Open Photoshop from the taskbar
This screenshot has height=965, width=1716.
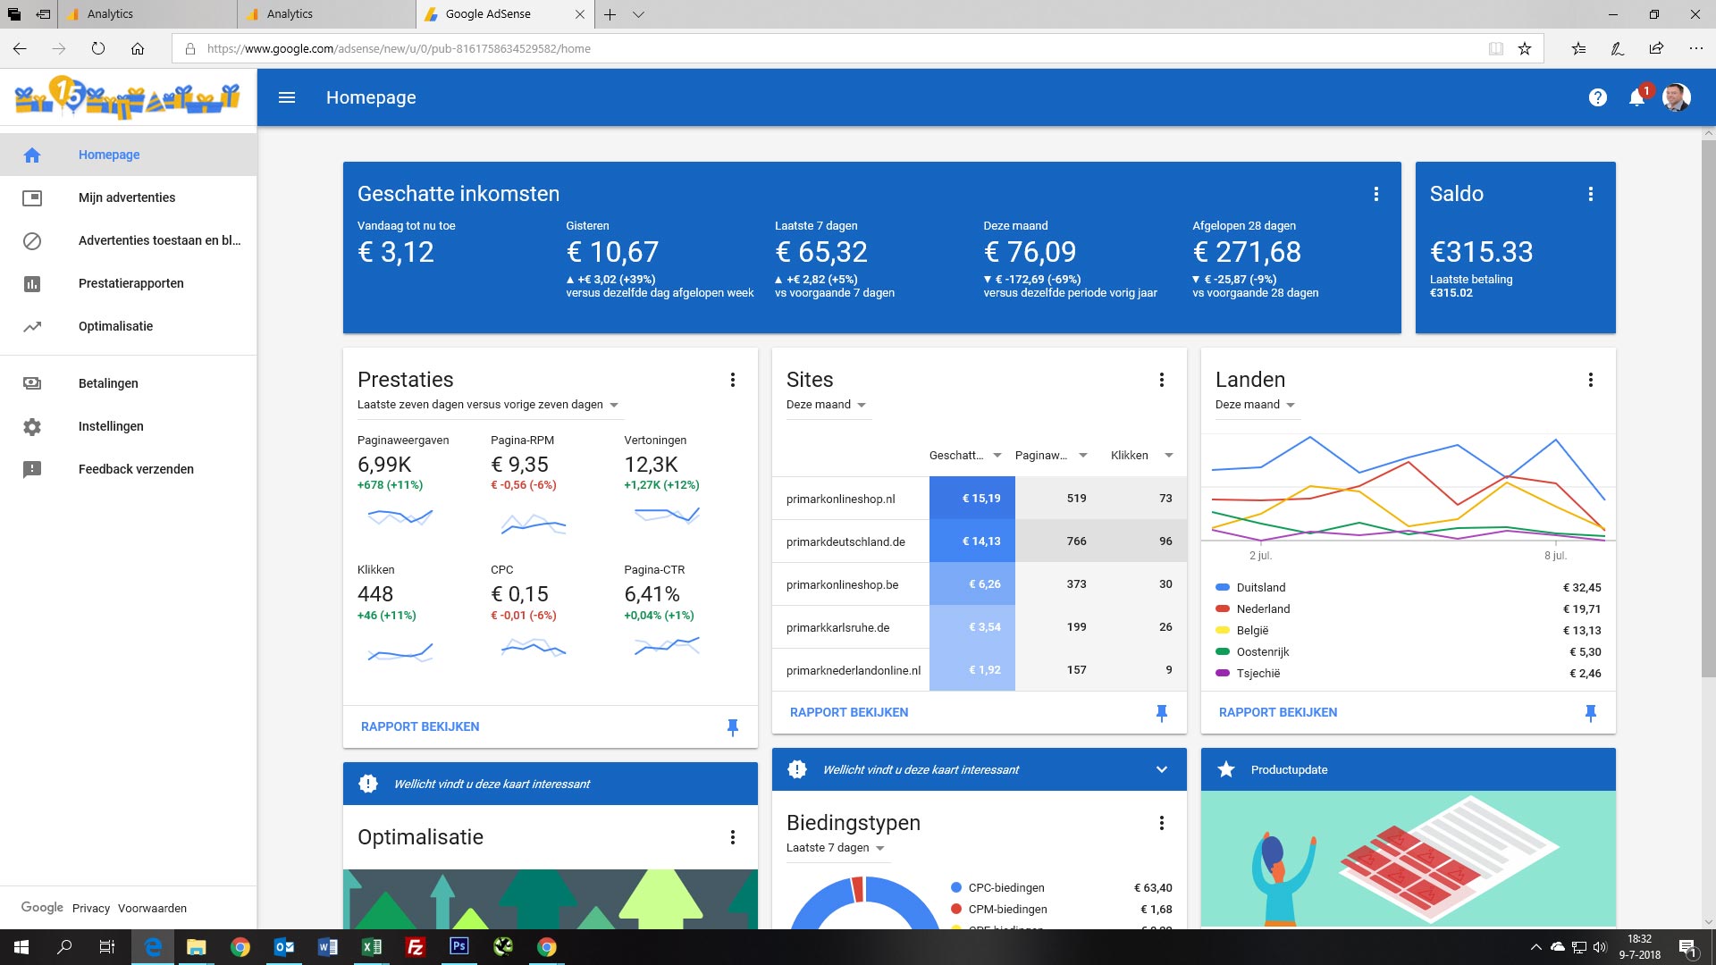(x=458, y=947)
